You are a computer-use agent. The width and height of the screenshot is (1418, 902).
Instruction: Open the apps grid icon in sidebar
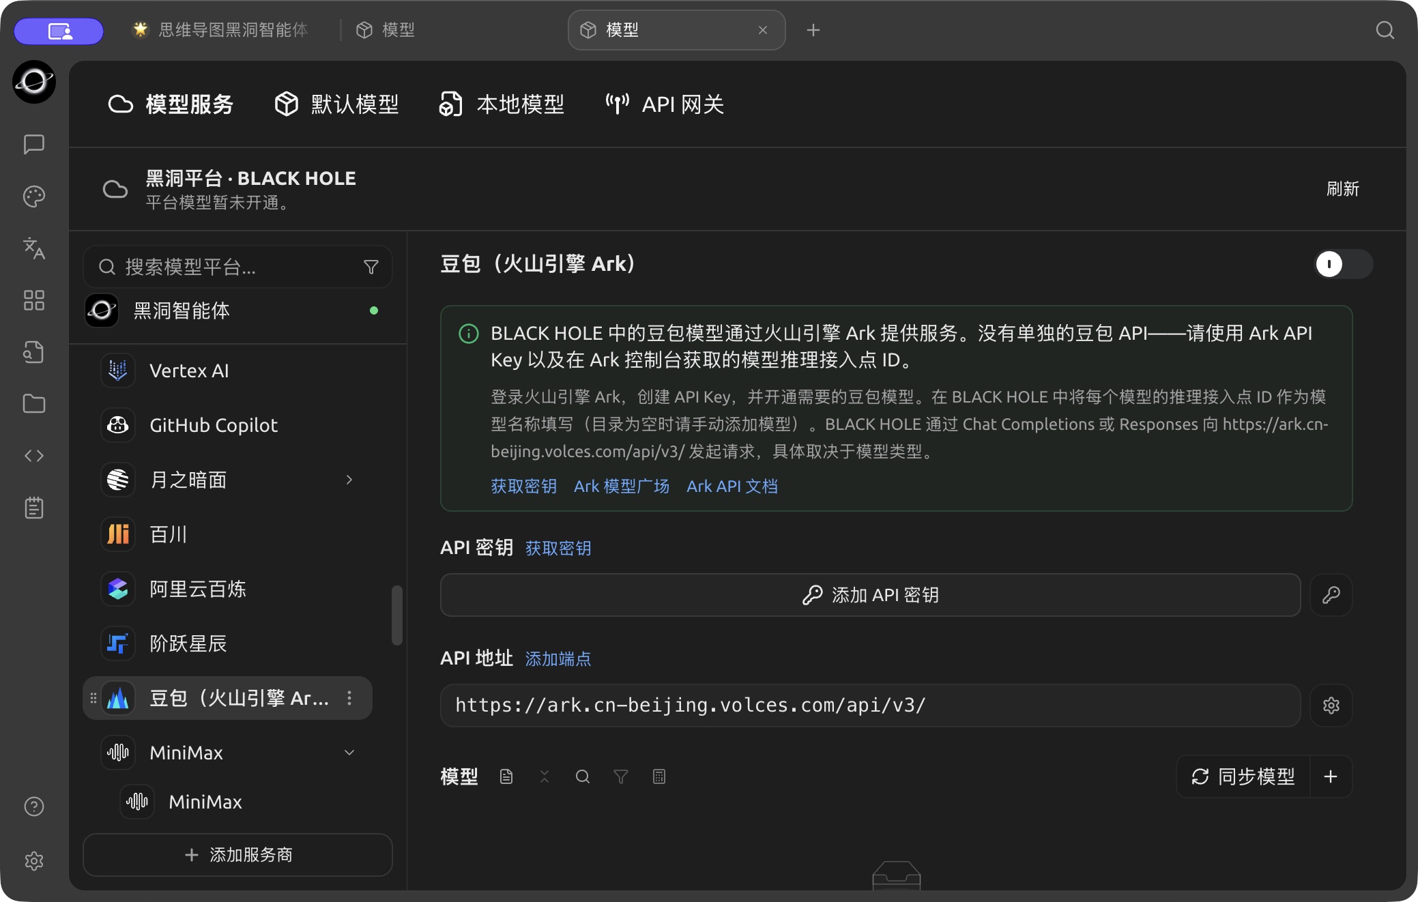coord(34,300)
